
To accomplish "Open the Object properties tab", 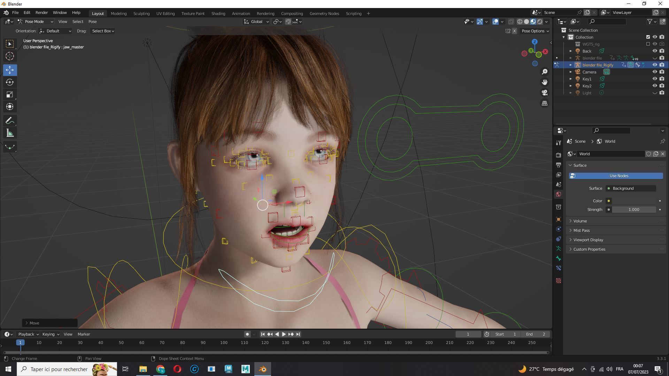I will tap(559, 219).
